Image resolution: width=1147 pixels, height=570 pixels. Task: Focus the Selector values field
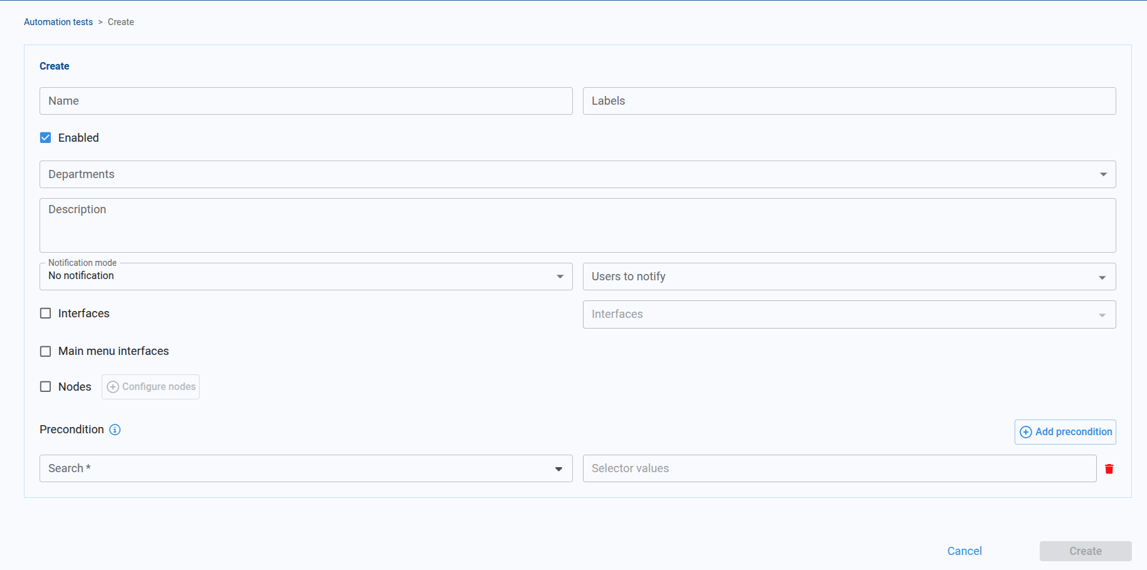839,468
